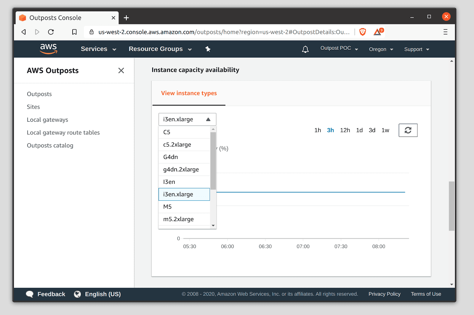
Task: Click the site lock icon
Action: 92,32
